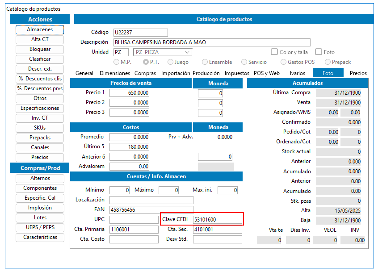Click the SKUs button

(40, 128)
